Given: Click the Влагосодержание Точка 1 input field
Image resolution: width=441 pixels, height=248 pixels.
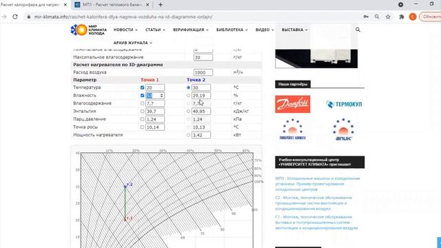Looking at the screenshot, I should tap(155, 103).
